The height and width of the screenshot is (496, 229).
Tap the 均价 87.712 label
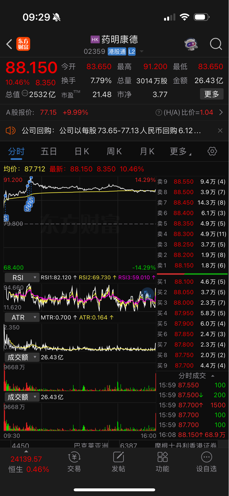tap(24, 169)
